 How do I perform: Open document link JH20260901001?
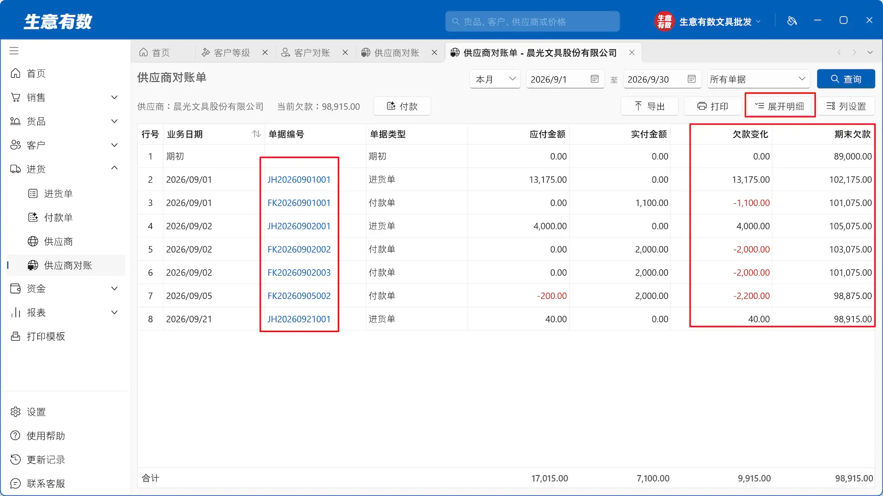pyautogui.click(x=299, y=180)
